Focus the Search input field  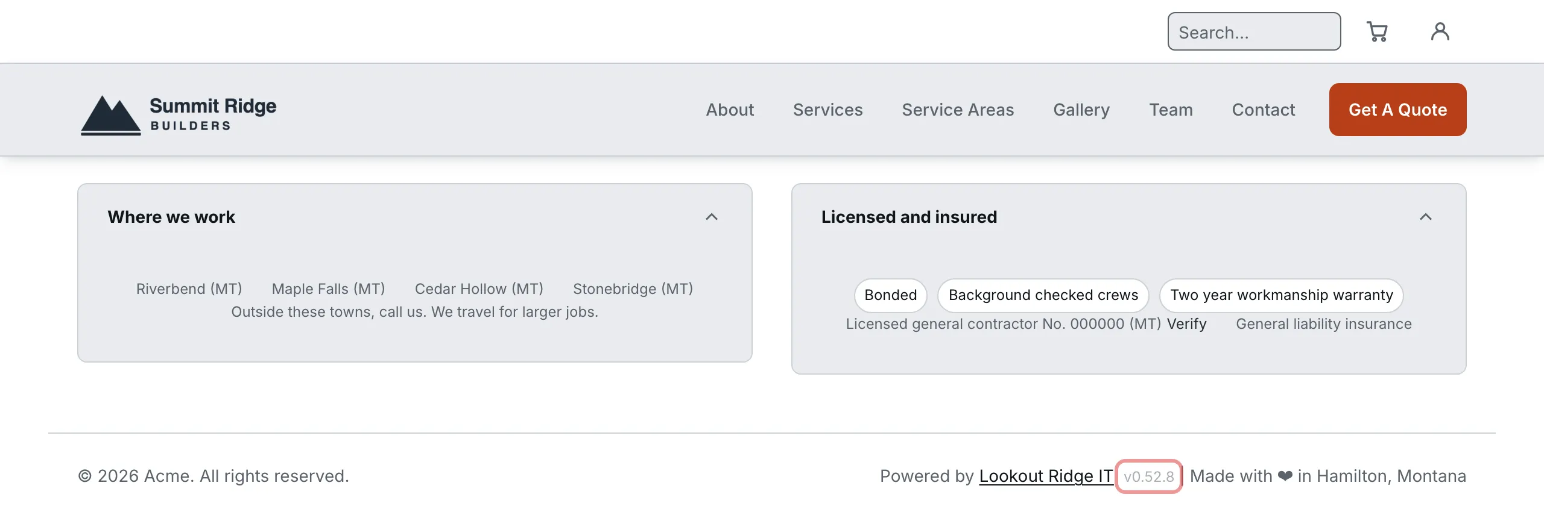(x=1254, y=31)
